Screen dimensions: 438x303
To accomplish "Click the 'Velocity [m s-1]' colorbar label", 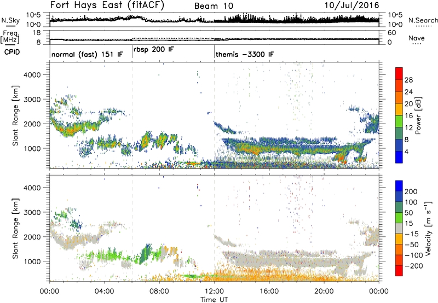I will coord(429,228).
